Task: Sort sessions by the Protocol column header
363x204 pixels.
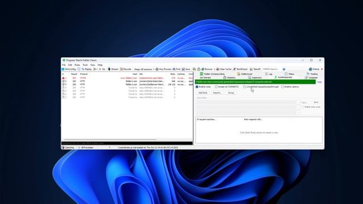Action: click(83, 74)
